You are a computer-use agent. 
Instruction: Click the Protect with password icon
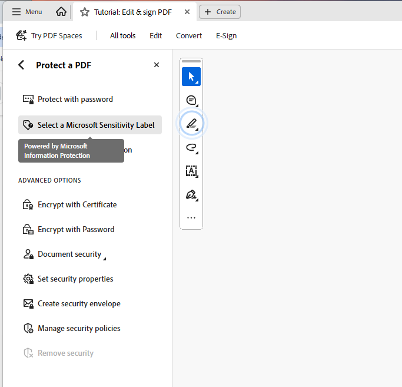(28, 100)
